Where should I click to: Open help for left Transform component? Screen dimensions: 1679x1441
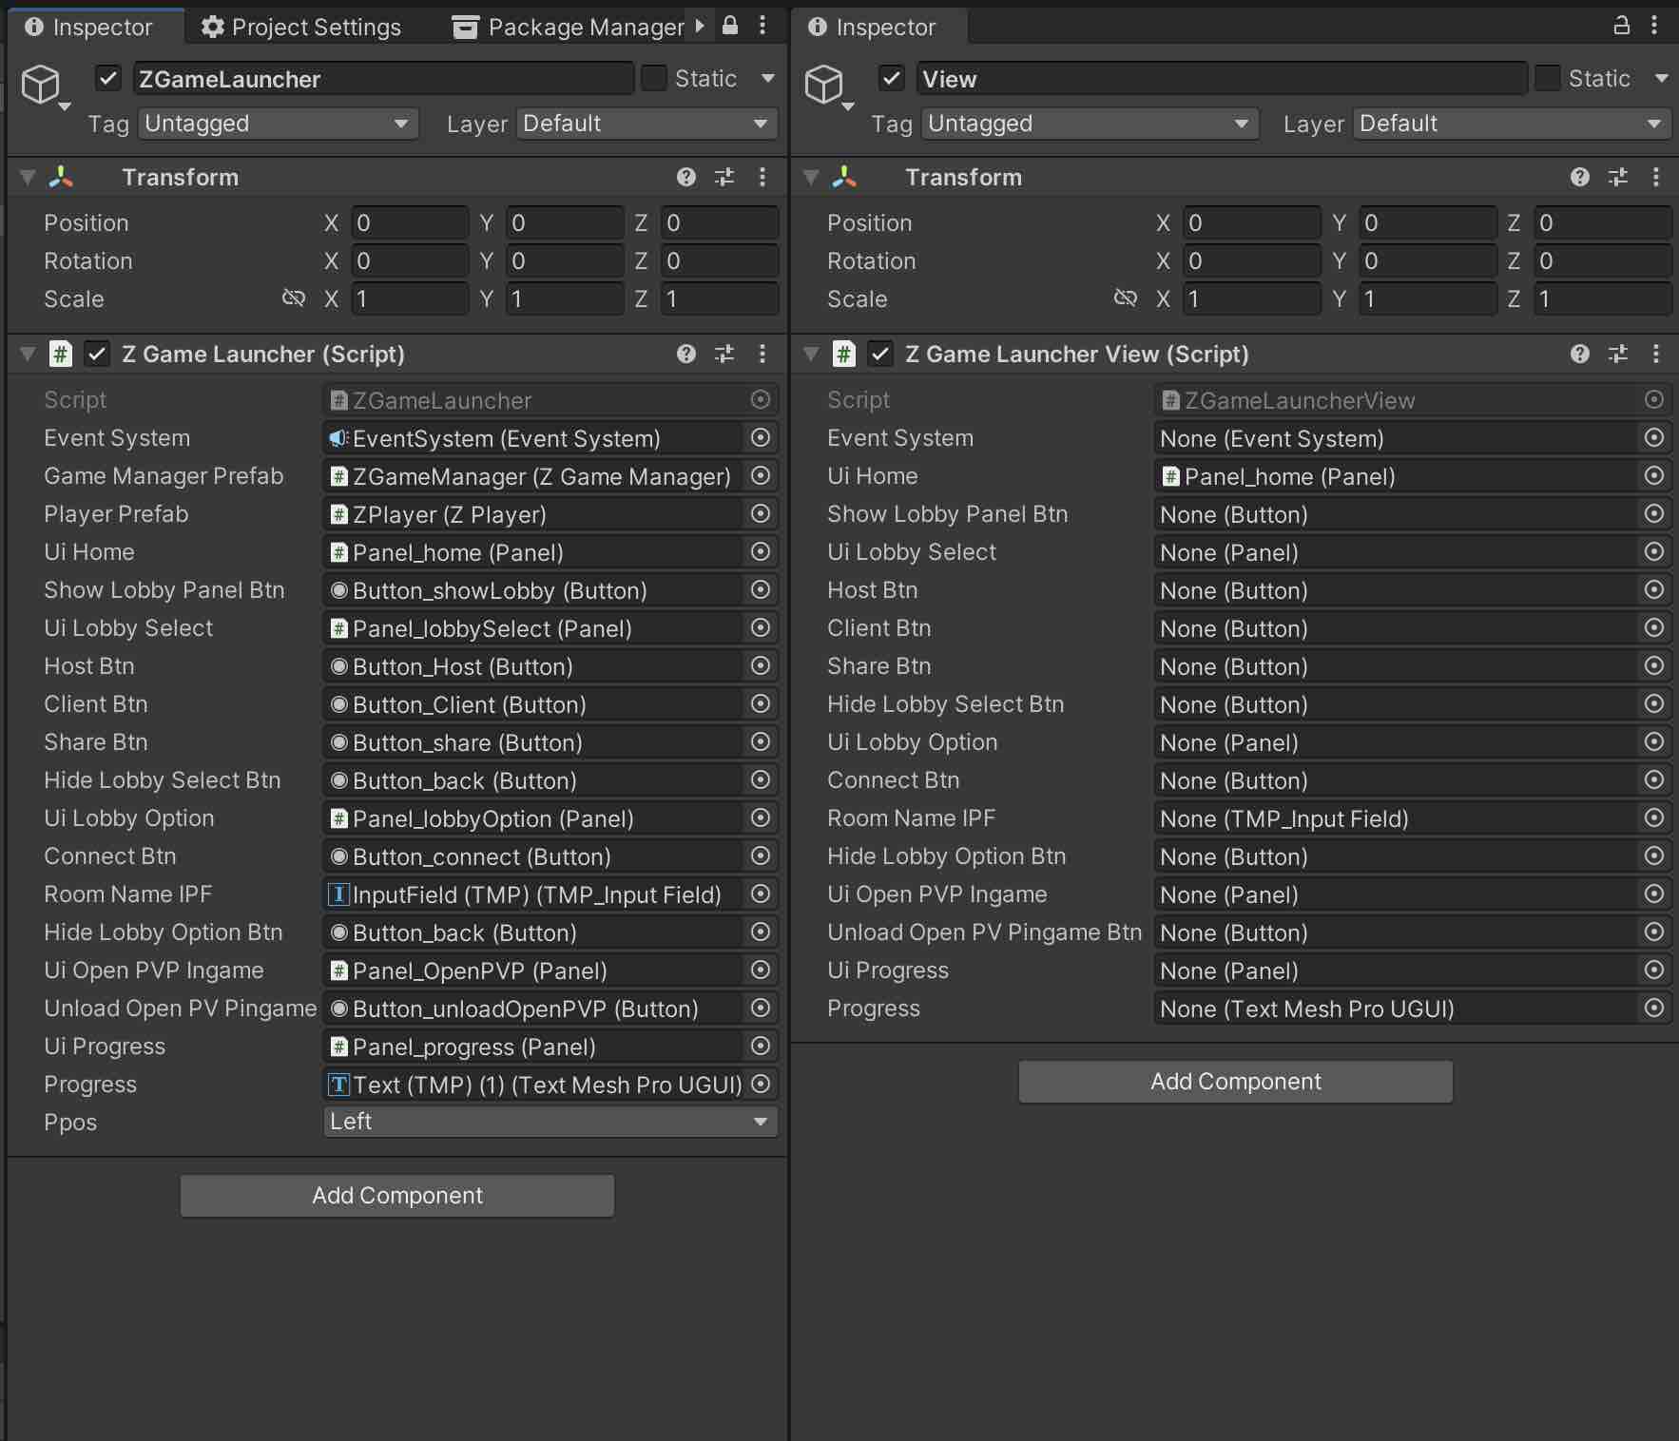click(686, 178)
